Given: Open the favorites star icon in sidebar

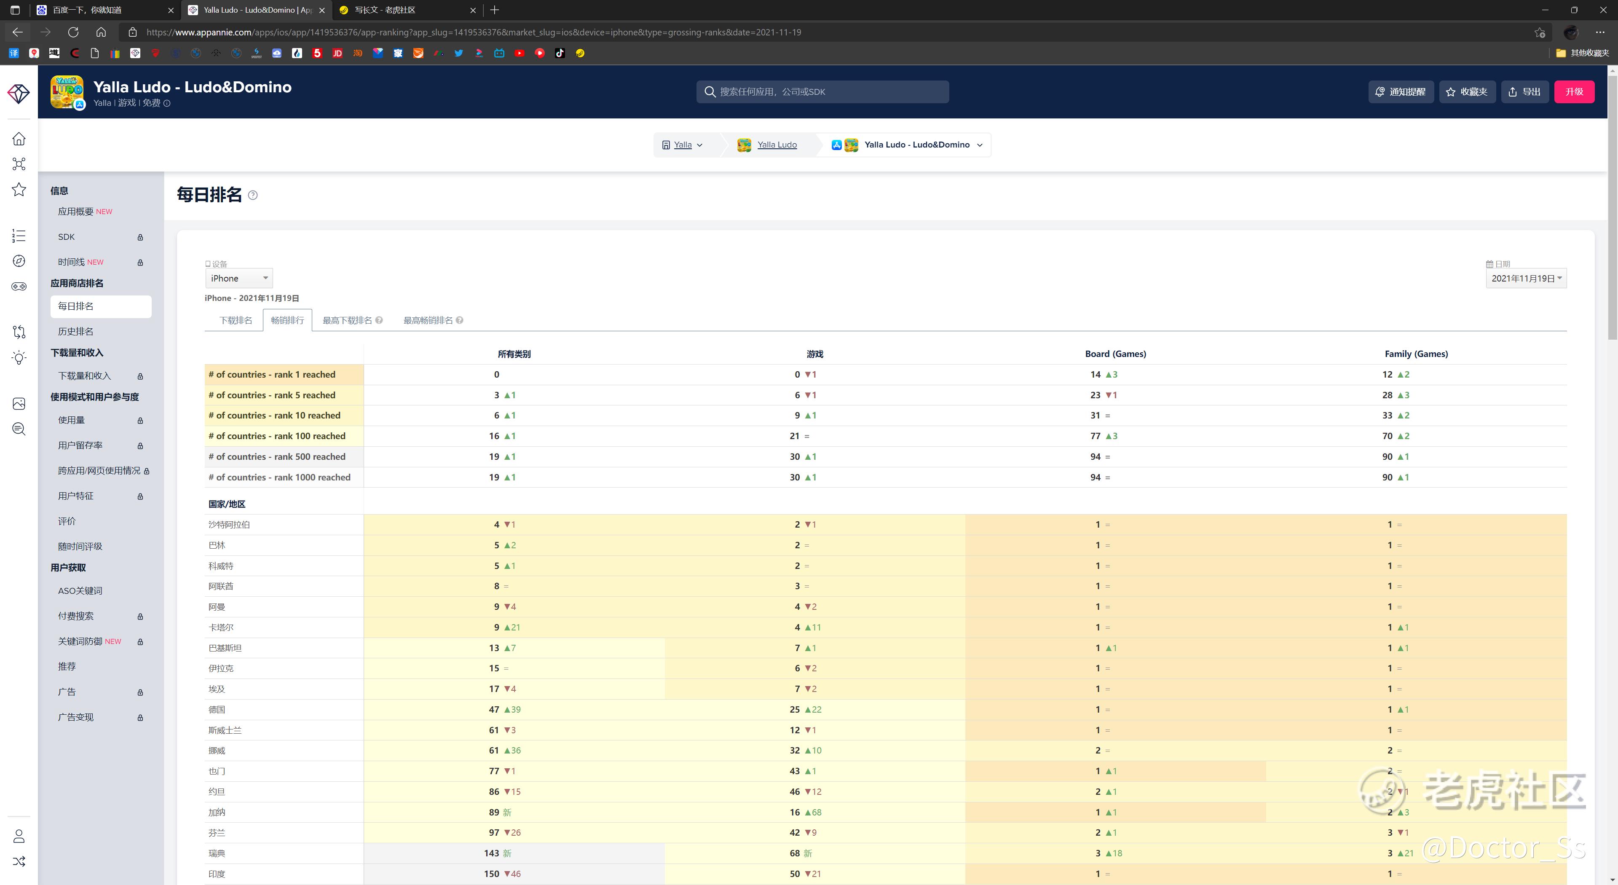Looking at the screenshot, I should (x=19, y=190).
